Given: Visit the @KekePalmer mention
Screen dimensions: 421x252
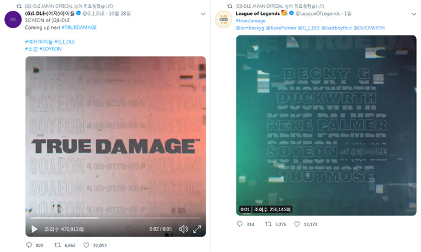Looking at the screenshot, I should 281,28.
